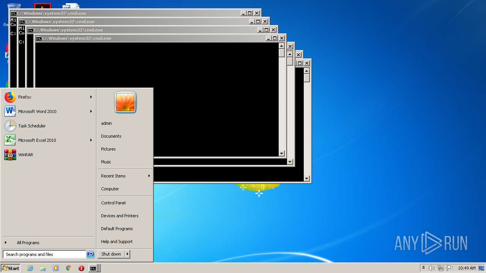The width and height of the screenshot is (486, 273).
Task: Open system menu icon of rearmost cmd window
Action: [13, 13]
